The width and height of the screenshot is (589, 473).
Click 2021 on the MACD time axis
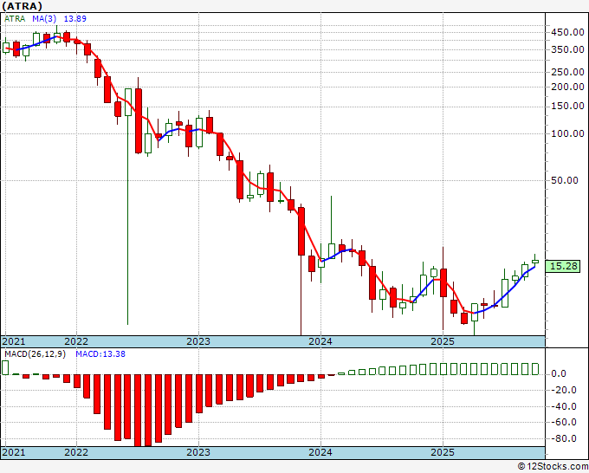coord(14,452)
